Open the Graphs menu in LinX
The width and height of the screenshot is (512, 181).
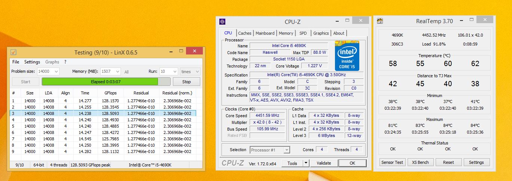point(52,62)
